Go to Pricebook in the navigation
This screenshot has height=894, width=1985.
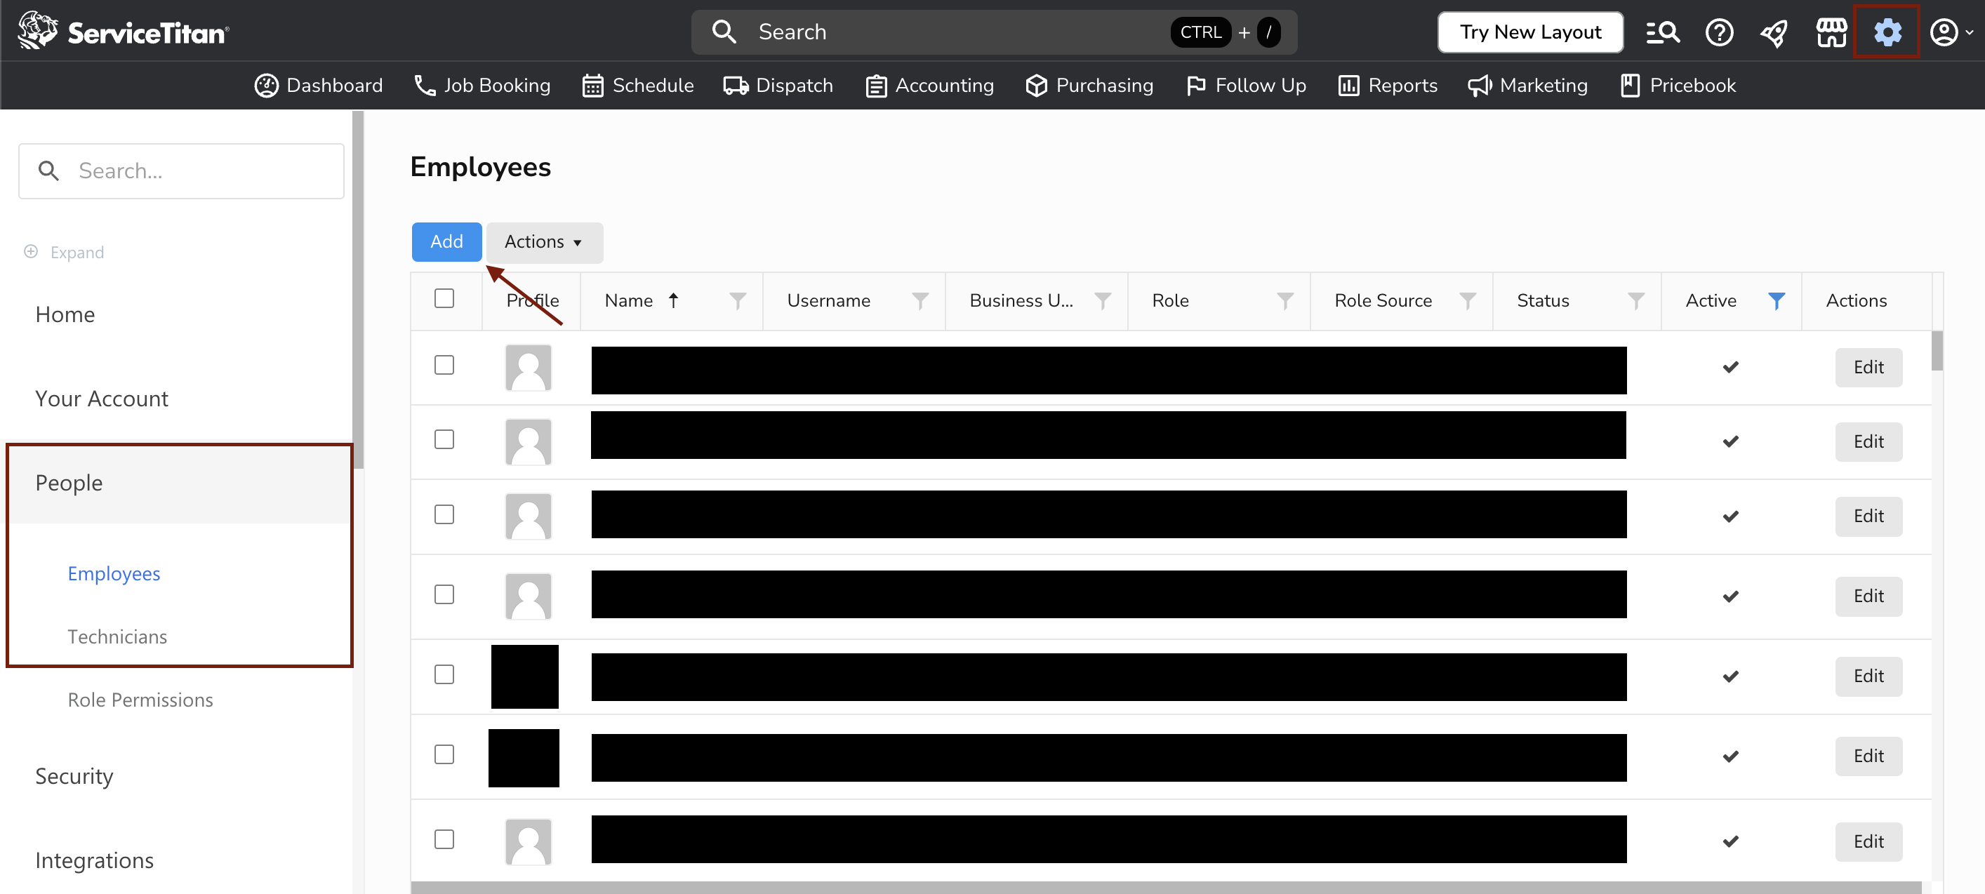pos(1678,86)
